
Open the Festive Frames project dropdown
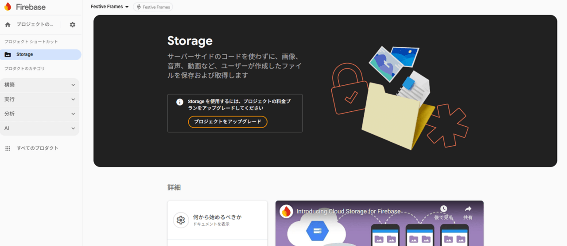pyautogui.click(x=110, y=7)
